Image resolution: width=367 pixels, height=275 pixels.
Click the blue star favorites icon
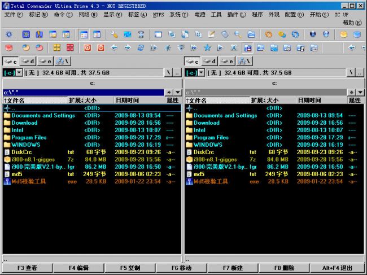(207, 48)
